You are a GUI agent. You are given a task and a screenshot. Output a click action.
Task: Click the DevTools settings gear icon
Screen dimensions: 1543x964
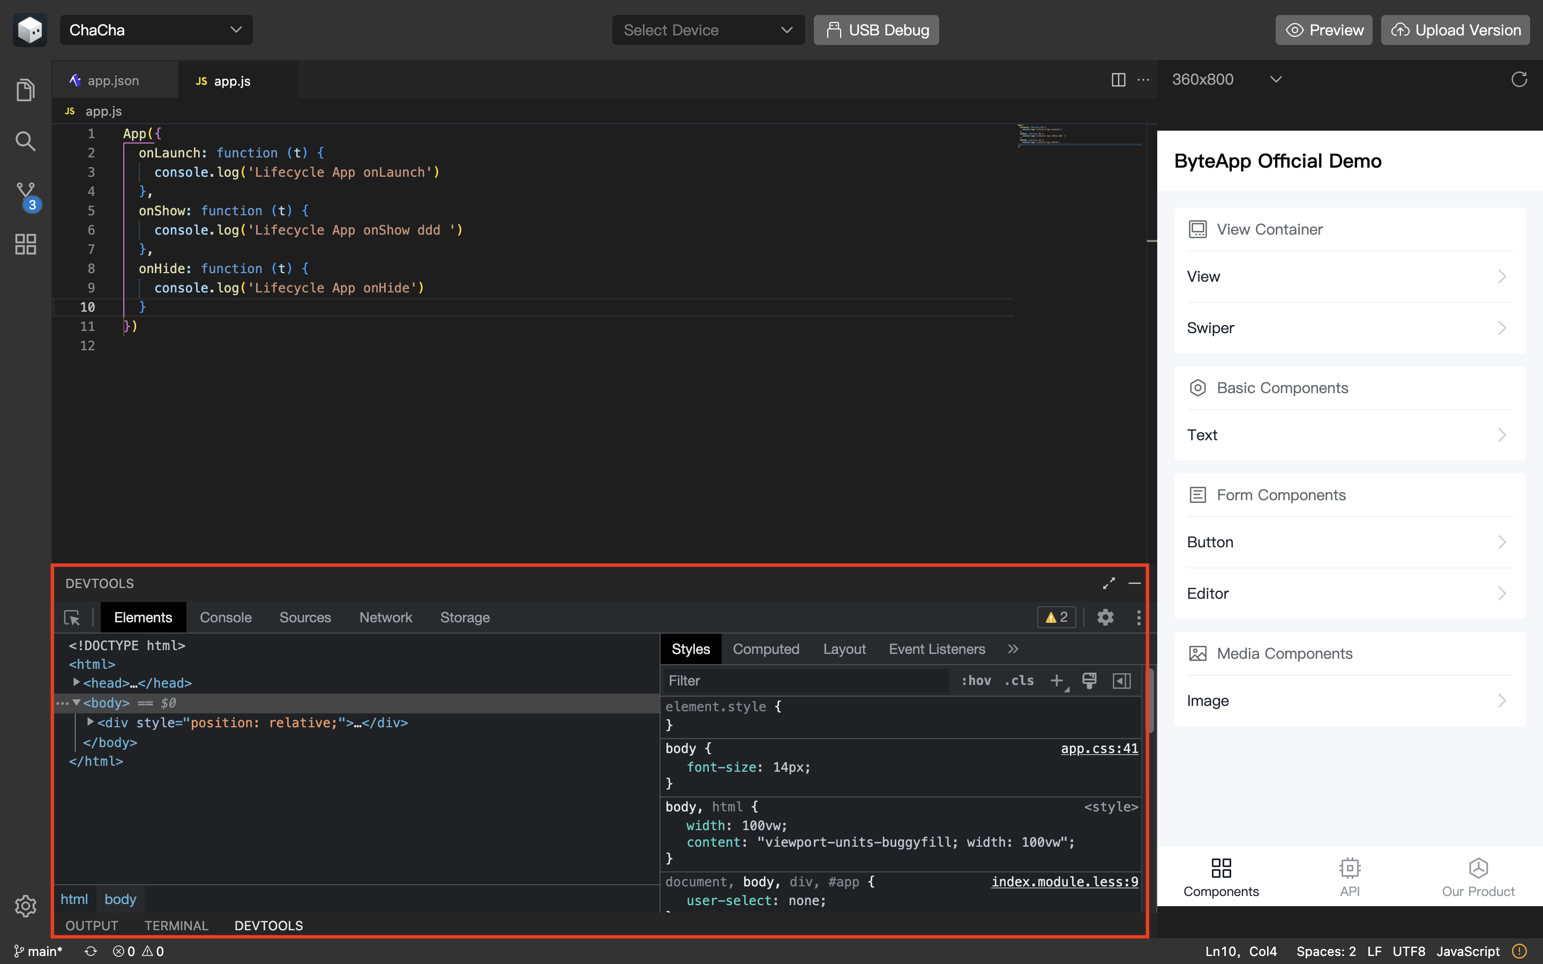tap(1104, 617)
